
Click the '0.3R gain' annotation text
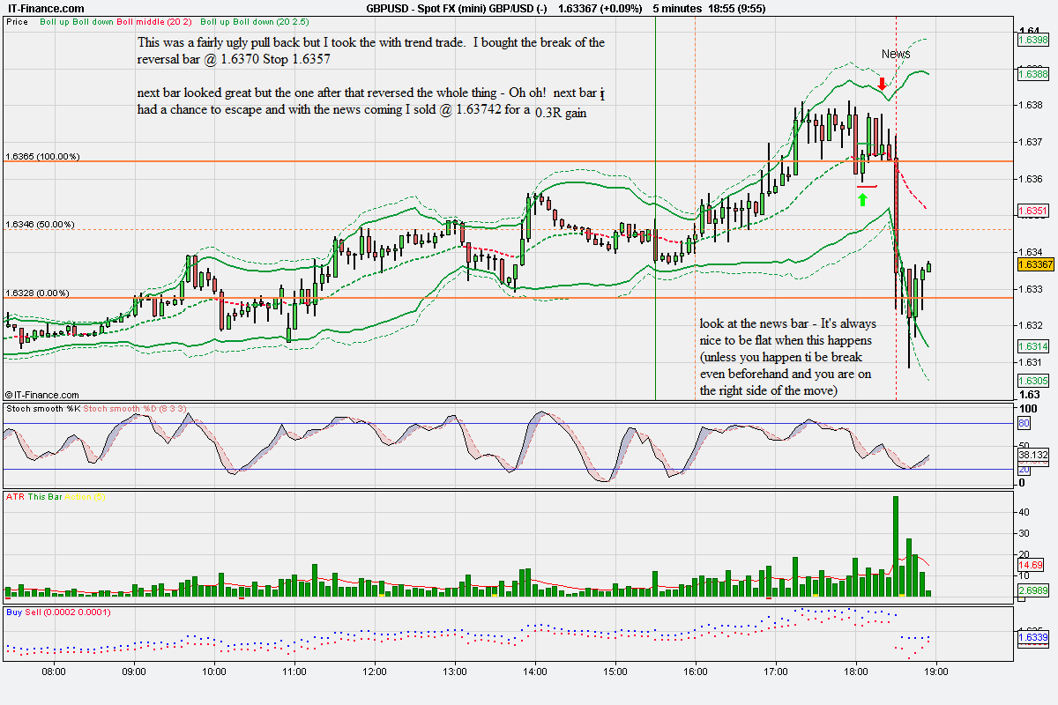562,113
